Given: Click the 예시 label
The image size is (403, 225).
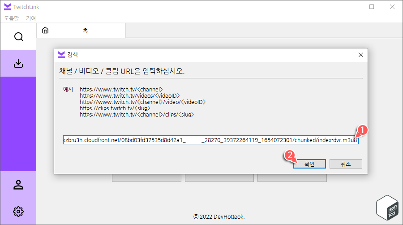Looking at the screenshot, I should click(68, 89).
